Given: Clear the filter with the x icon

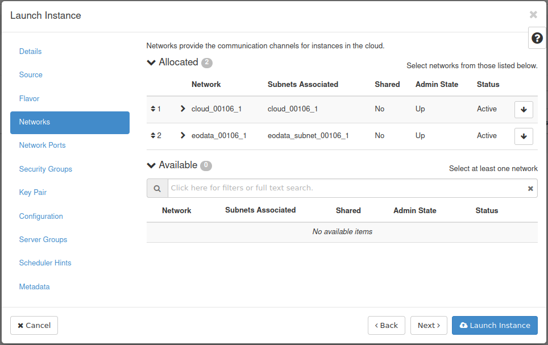Looking at the screenshot, I should coord(530,188).
